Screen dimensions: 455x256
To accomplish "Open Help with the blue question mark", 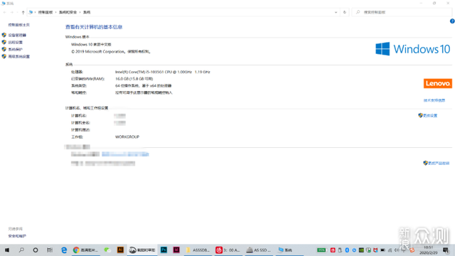I will tap(452, 21).
